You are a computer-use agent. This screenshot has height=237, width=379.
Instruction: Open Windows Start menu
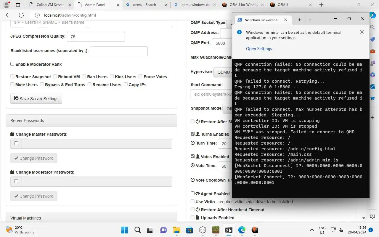pos(125,230)
